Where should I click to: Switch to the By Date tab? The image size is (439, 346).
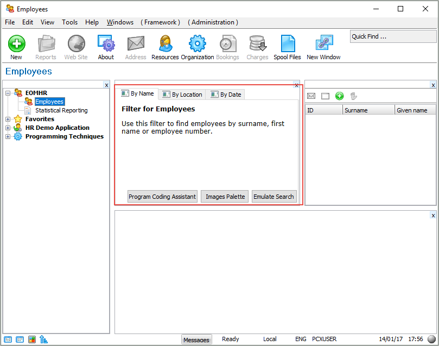[226, 95]
